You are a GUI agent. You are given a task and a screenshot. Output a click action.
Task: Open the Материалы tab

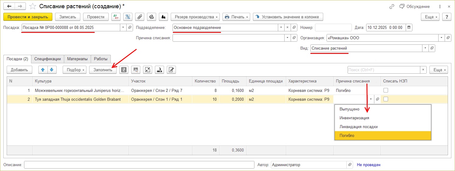pos(77,59)
